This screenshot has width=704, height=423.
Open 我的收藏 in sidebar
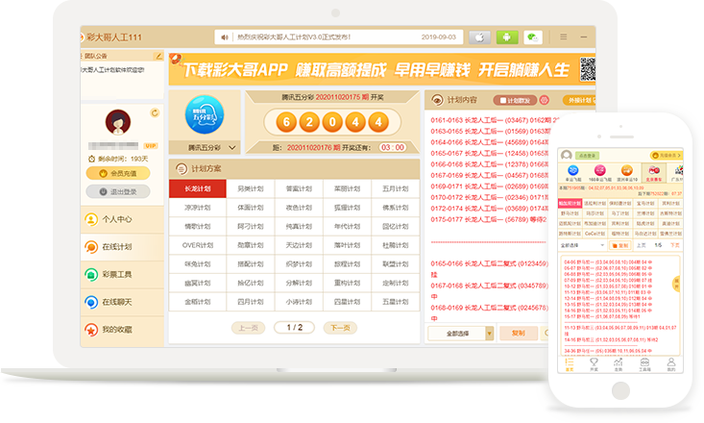coord(122,330)
